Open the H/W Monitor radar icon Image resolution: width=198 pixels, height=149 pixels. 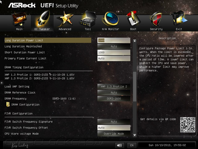110,19
